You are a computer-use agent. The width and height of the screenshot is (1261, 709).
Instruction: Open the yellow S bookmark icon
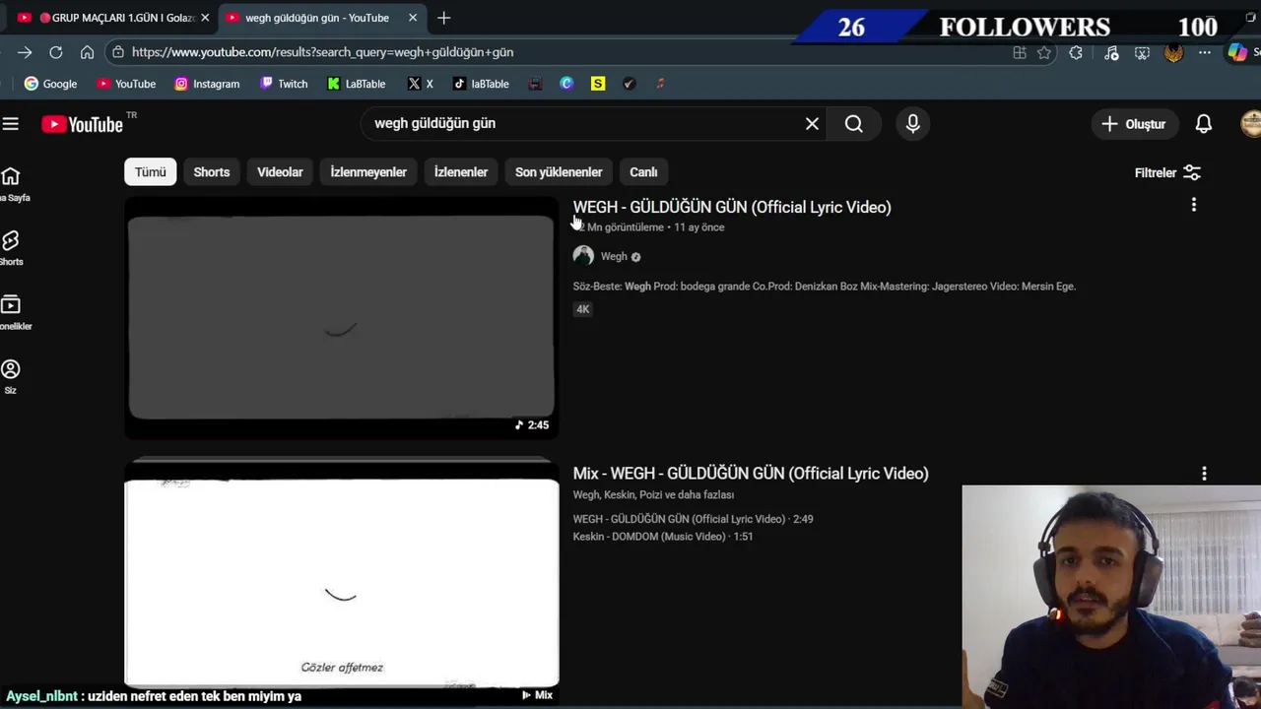click(x=598, y=84)
